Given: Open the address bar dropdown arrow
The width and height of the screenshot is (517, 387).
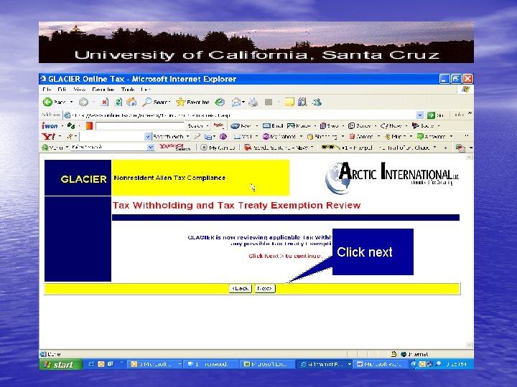Looking at the screenshot, I should [420, 115].
